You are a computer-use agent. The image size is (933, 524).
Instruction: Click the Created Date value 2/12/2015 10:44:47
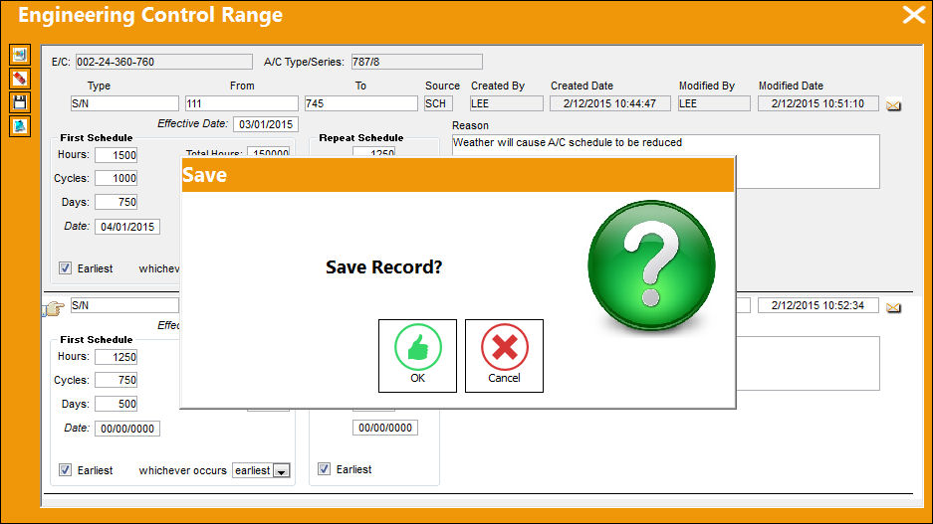(x=610, y=103)
